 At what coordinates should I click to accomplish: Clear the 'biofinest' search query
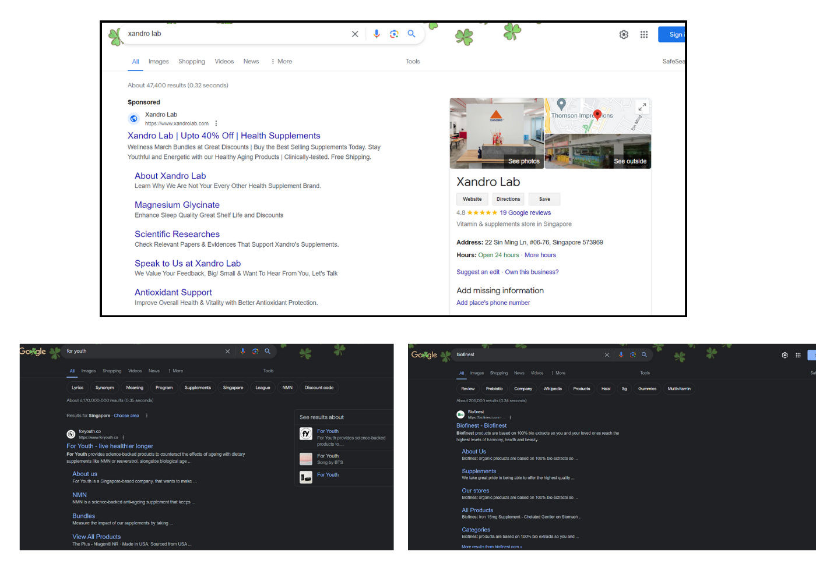point(607,354)
